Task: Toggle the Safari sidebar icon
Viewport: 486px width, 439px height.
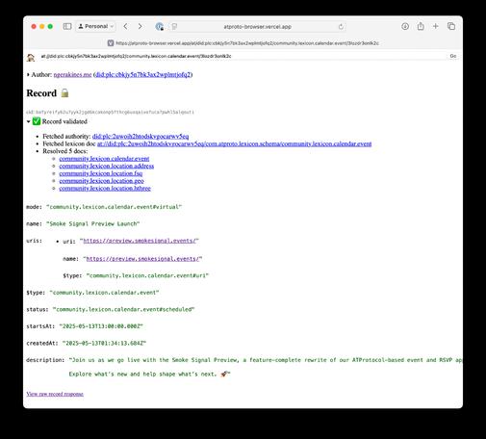Action: [67, 26]
